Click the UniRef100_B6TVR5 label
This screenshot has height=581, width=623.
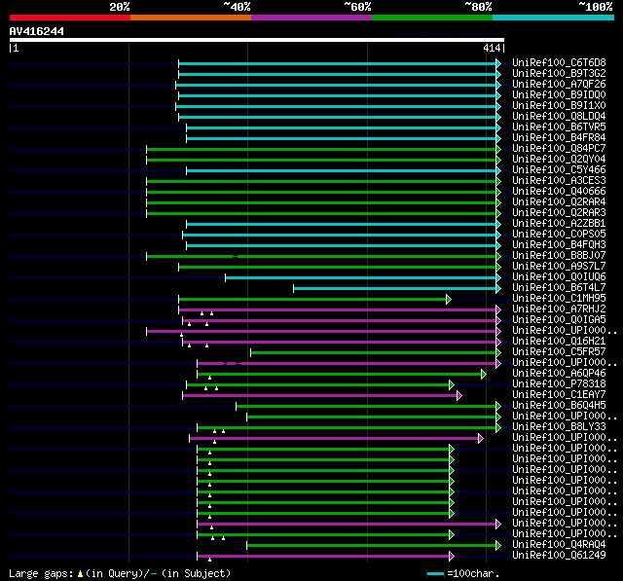click(559, 127)
